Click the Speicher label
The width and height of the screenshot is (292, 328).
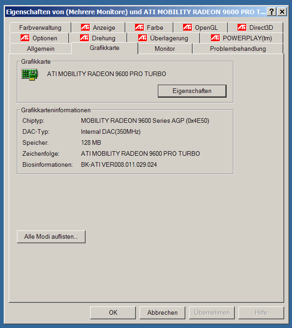click(35, 142)
